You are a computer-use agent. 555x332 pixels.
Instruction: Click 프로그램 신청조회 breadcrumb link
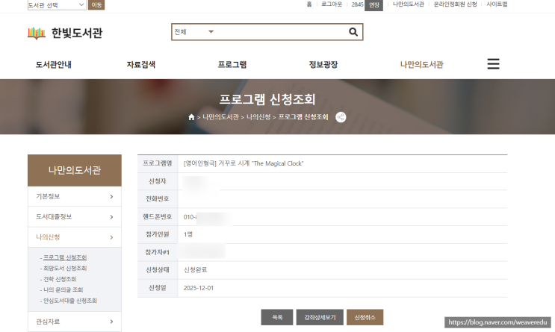[303, 117]
